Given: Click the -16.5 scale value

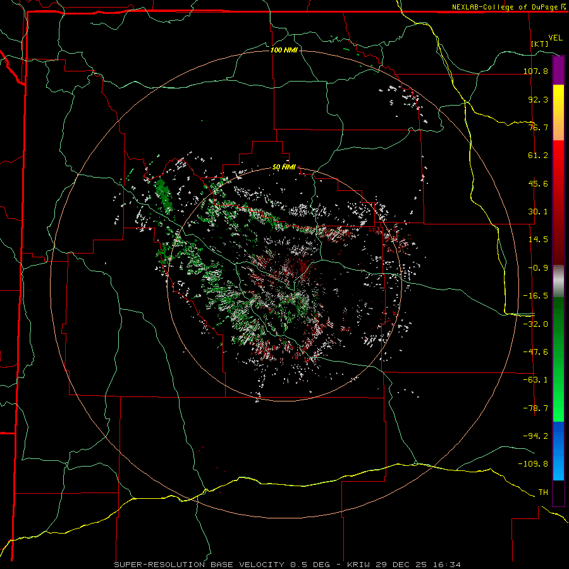Looking at the screenshot, I should click(x=535, y=296).
